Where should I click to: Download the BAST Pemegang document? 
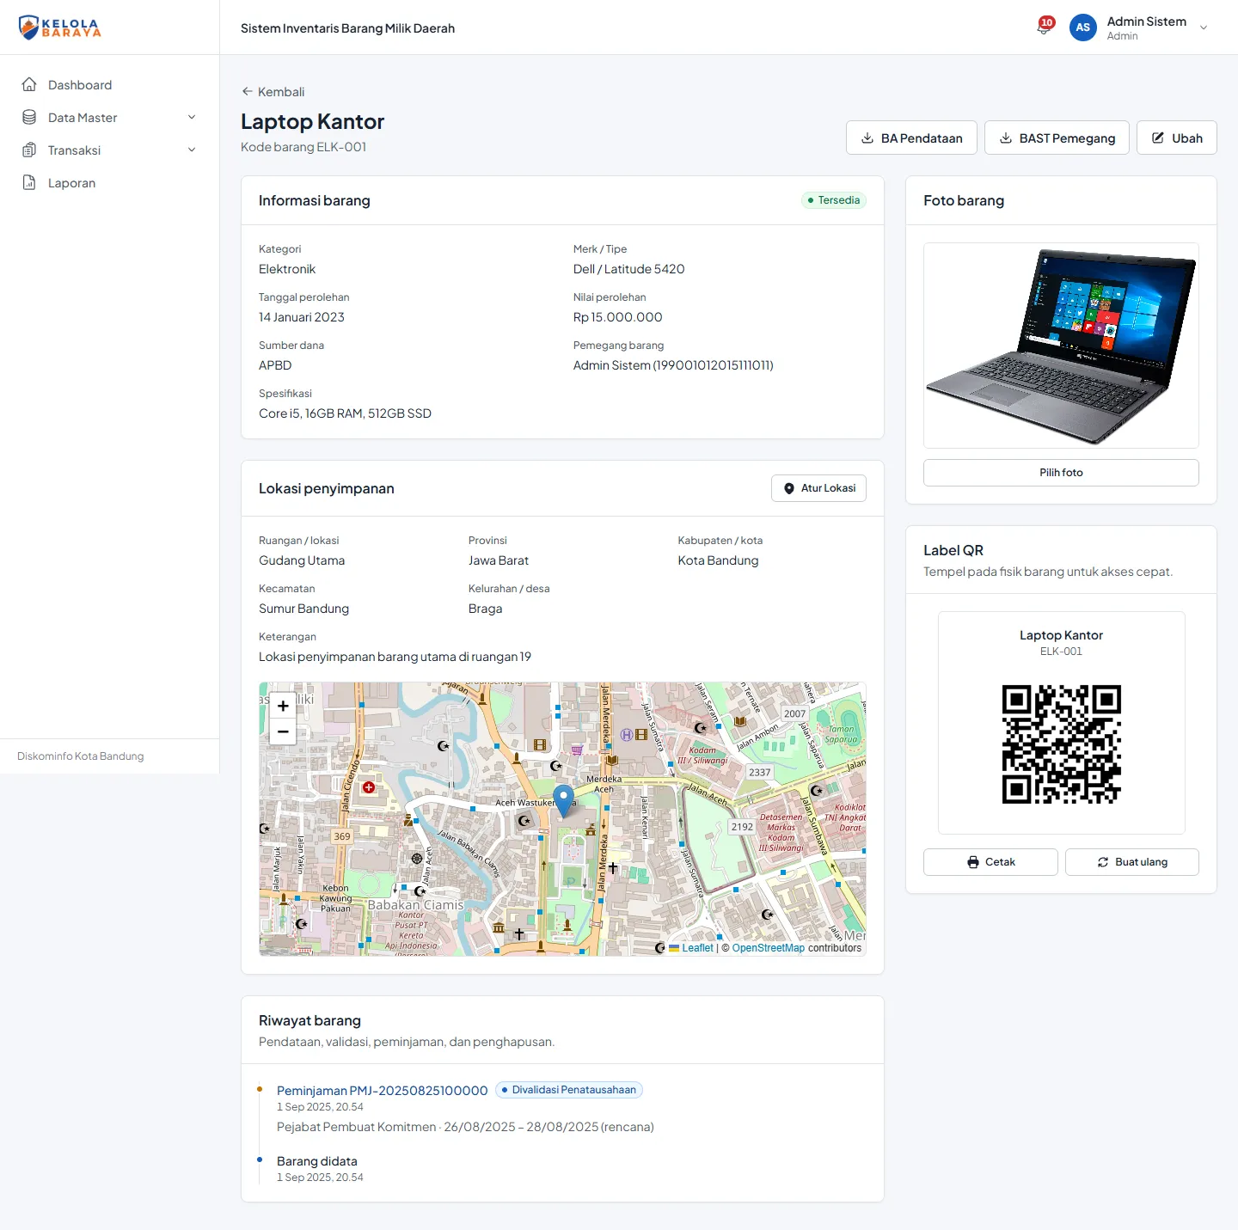1057,138
